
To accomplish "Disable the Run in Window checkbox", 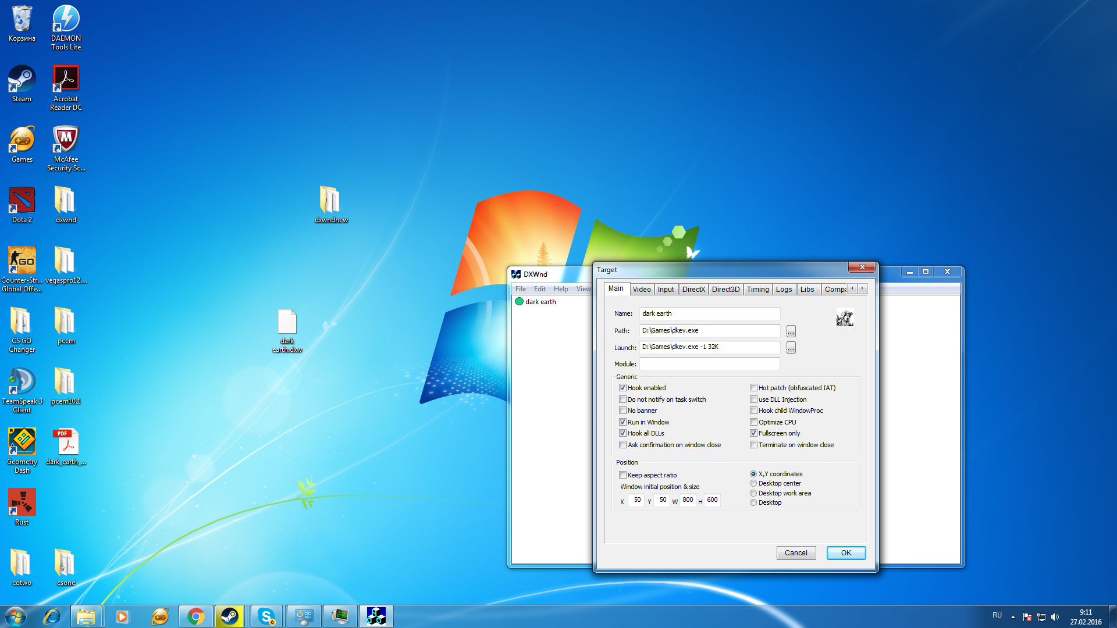I will click(x=622, y=422).
